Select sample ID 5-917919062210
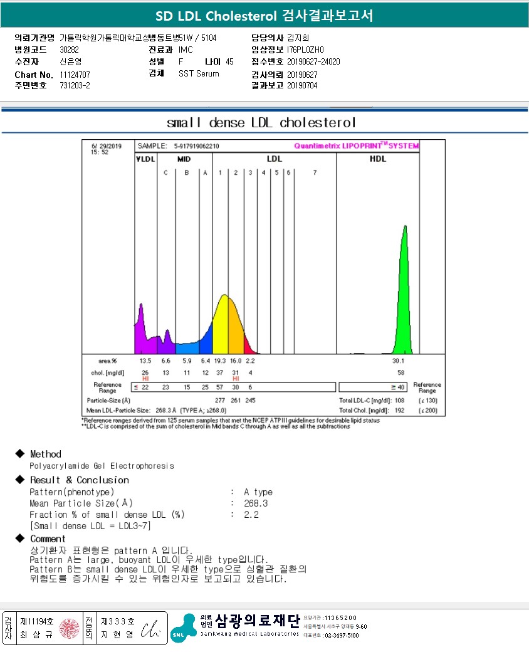This screenshot has width=529, height=652. point(196,146)
